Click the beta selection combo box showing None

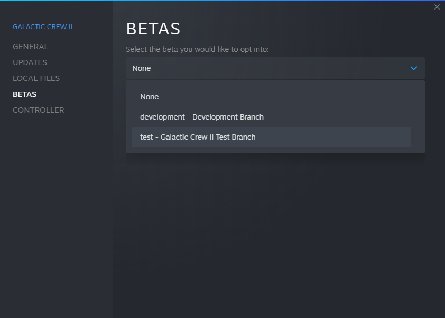pos(264,68)
